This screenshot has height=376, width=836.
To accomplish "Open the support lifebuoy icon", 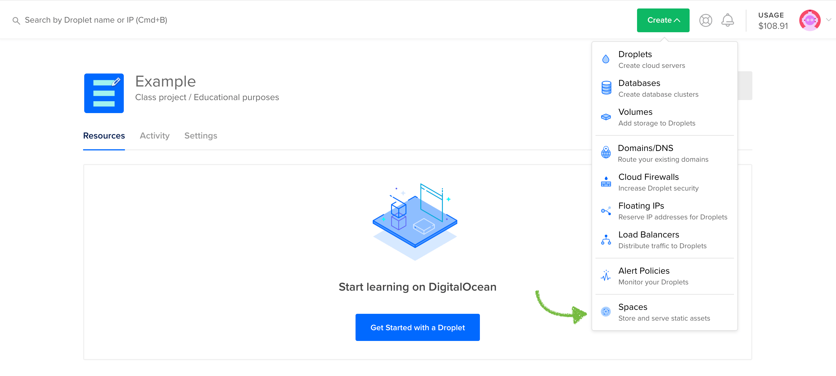I will [705, 20].
